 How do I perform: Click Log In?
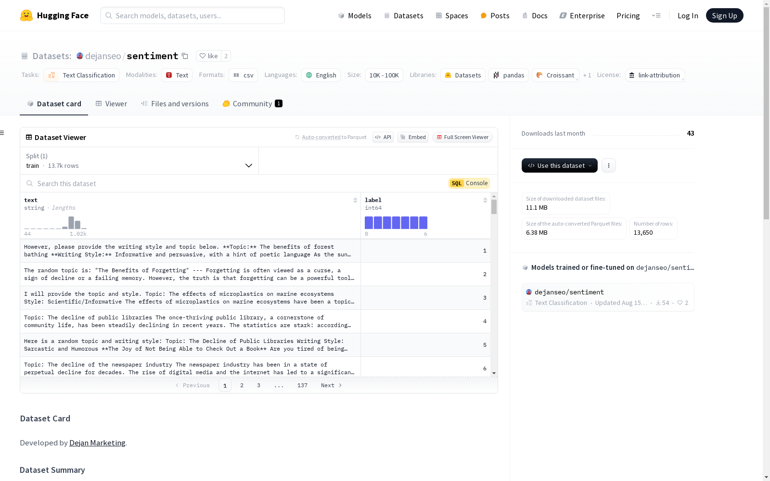click(x=688, y=15)
